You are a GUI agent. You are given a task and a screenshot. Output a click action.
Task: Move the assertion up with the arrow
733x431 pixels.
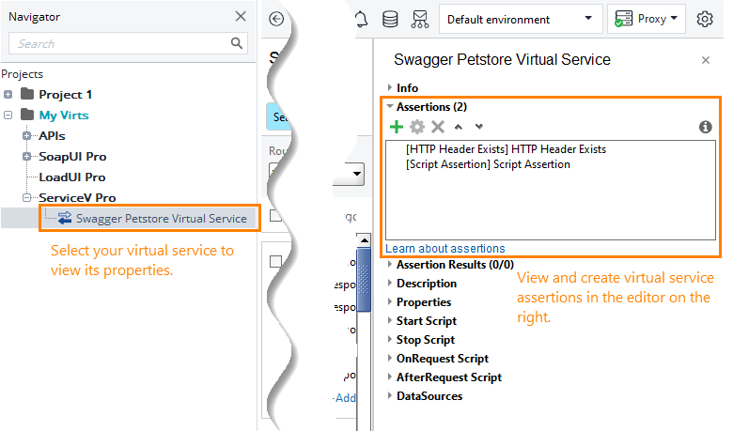[459, 127]
